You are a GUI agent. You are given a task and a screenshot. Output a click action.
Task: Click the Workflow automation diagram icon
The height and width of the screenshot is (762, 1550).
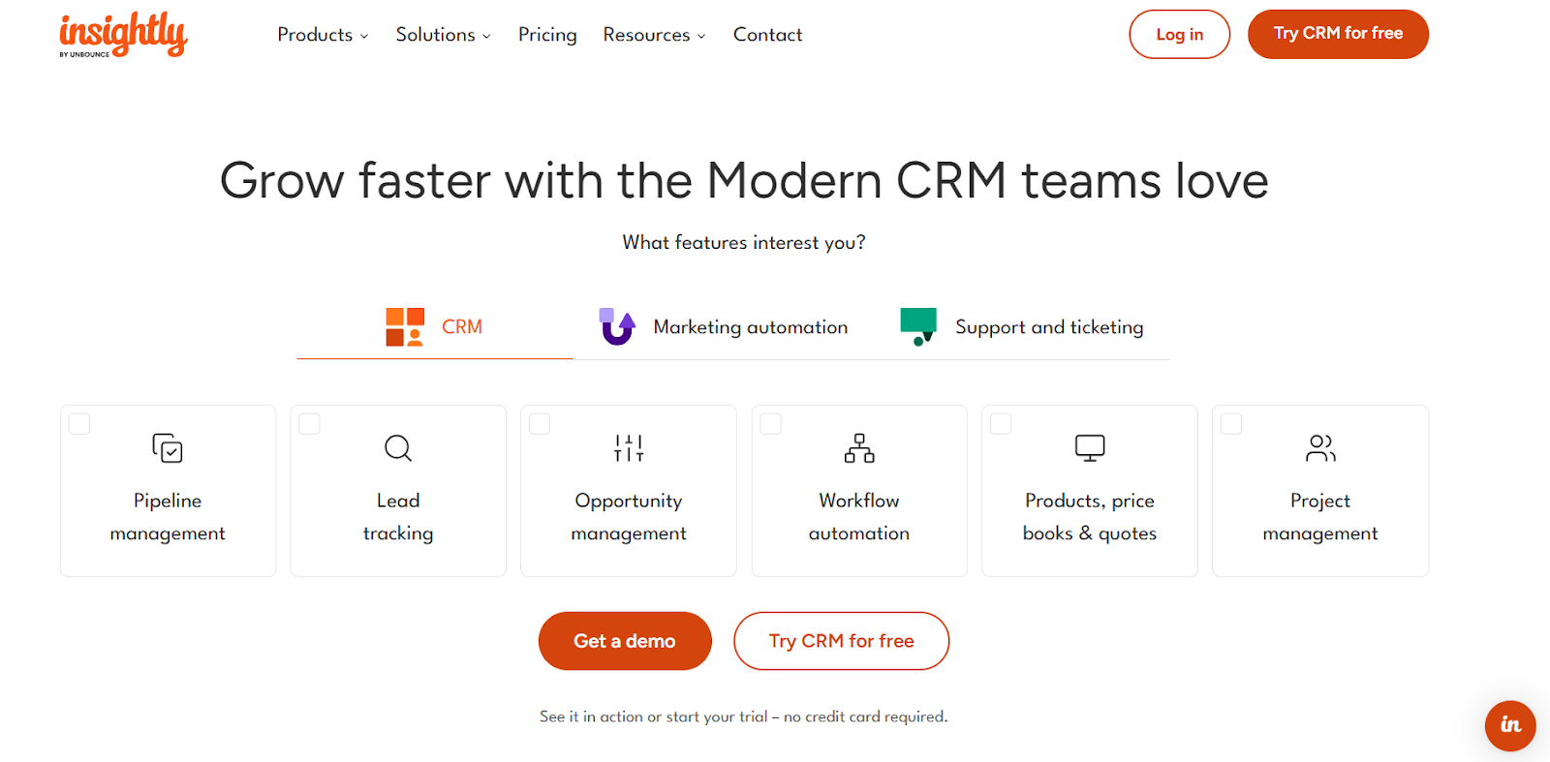859,448
